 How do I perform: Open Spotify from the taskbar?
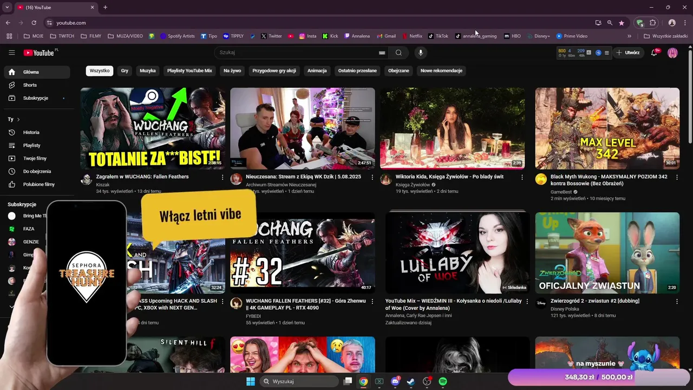443,381
